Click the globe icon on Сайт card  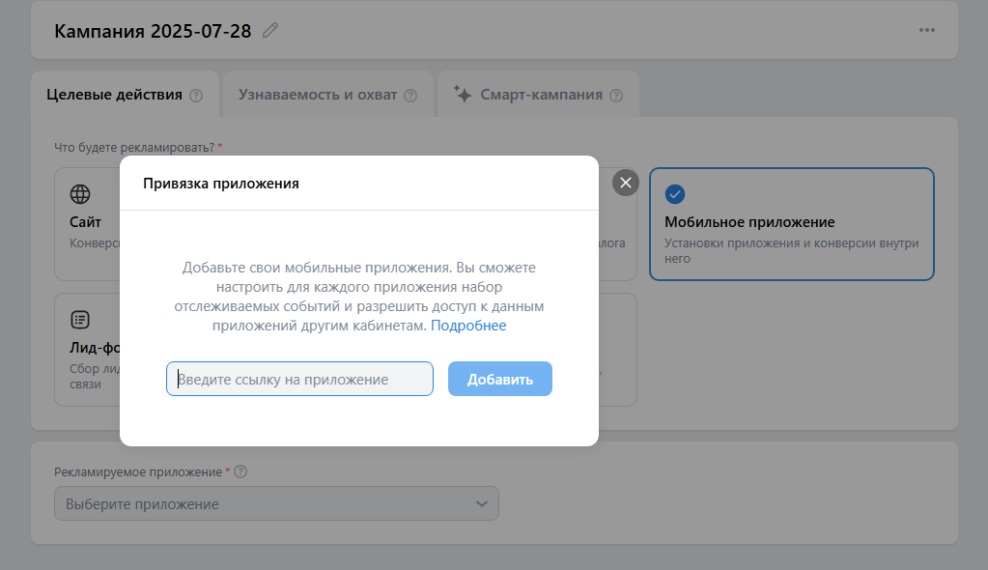click(80, 194)
